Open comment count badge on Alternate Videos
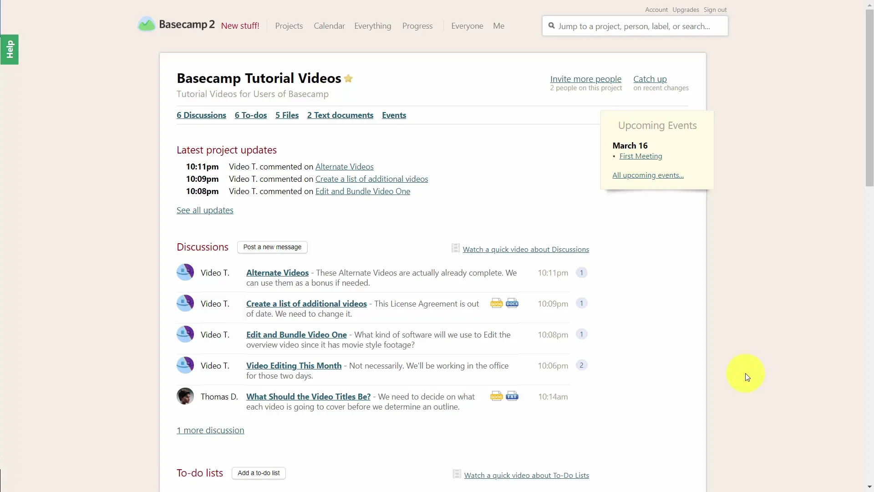The image size is (874, 492). [581, 273]
